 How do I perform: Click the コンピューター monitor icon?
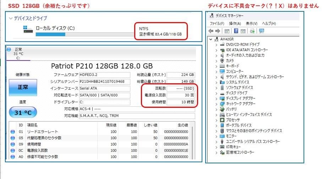click(x=222, y=72)
